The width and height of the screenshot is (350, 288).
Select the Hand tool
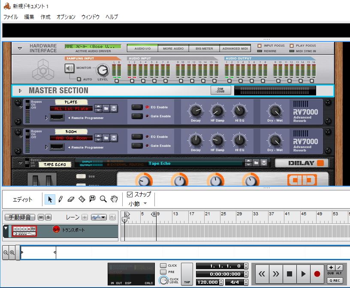[x=114, y=199]
